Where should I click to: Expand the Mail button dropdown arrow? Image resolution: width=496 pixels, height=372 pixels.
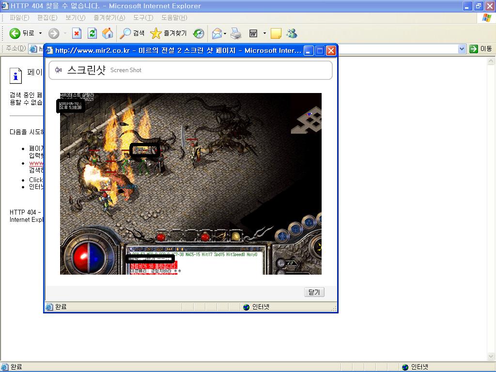click(x=225, y=33)
